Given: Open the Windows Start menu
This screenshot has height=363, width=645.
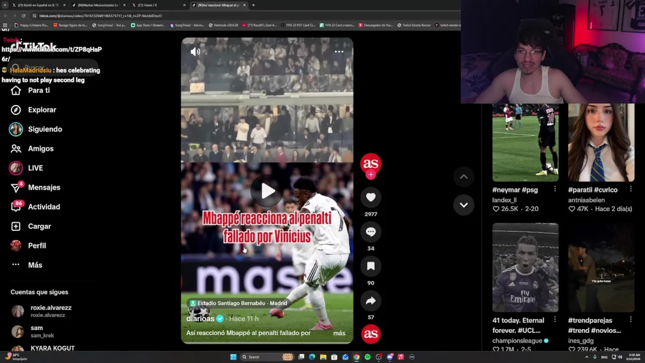Looking at the screenshot, I should click(233, 357).
